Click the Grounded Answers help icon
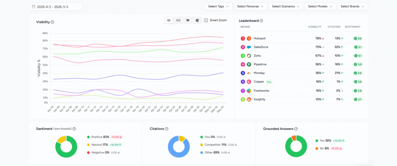This screenshot has height=166, width=397. point(296,129)
